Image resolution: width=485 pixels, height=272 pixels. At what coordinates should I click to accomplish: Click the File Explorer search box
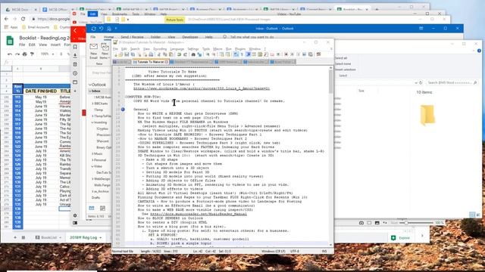[452, 82]
